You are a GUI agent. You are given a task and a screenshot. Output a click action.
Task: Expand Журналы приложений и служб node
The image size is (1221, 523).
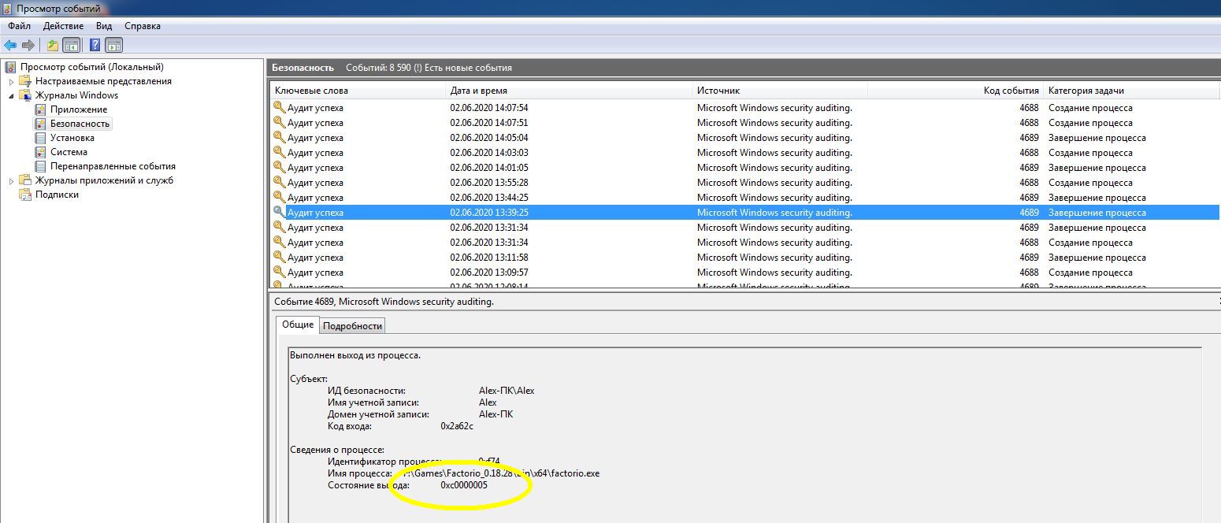point(12,181)
